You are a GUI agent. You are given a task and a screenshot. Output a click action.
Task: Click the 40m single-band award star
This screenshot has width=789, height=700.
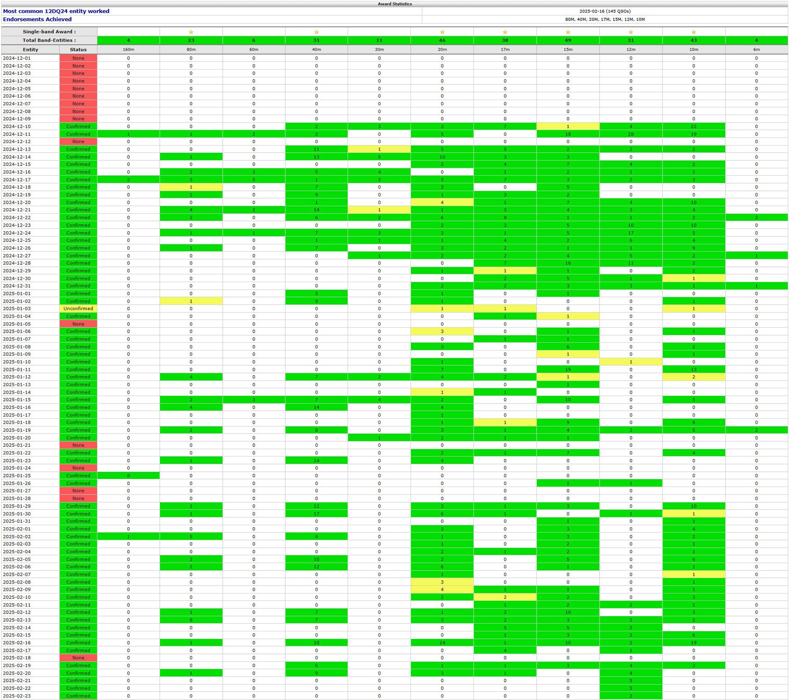click(316, 32)
